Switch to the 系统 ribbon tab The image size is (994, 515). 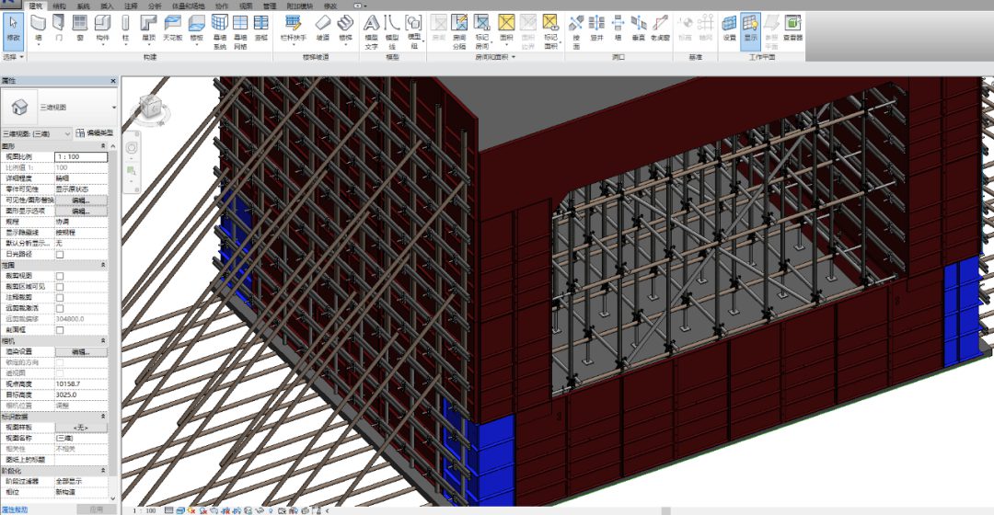[x=83, y=6]
